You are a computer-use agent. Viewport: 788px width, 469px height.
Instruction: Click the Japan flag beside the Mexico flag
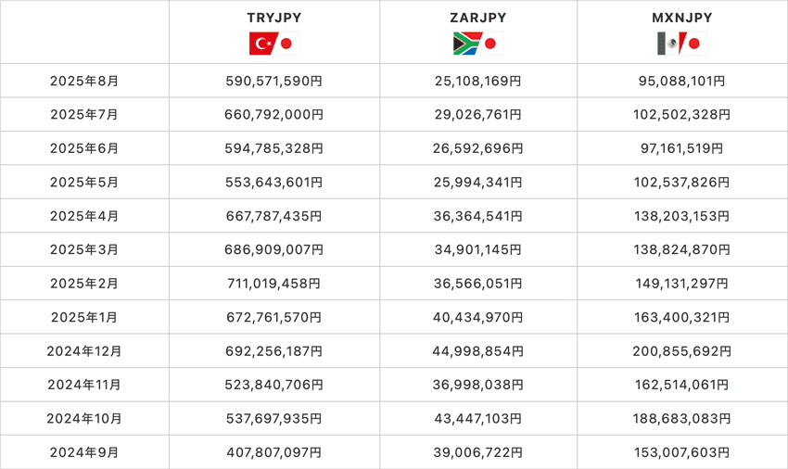click(693, 43)
